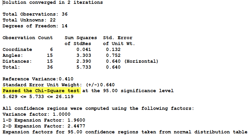Click the 'Expansion factors for 95.00 confidence regions' line
249x139 pixels.
(125, 132)
